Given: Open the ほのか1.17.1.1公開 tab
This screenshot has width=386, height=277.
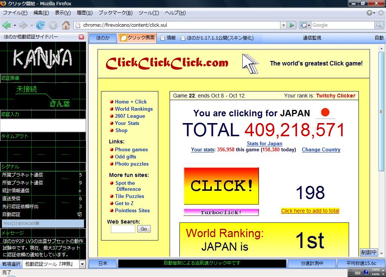Looking at the screenshot, I should click(217, 38).
